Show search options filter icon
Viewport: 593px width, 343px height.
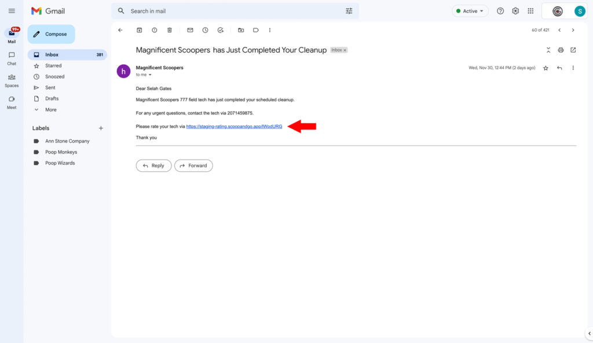349,11
